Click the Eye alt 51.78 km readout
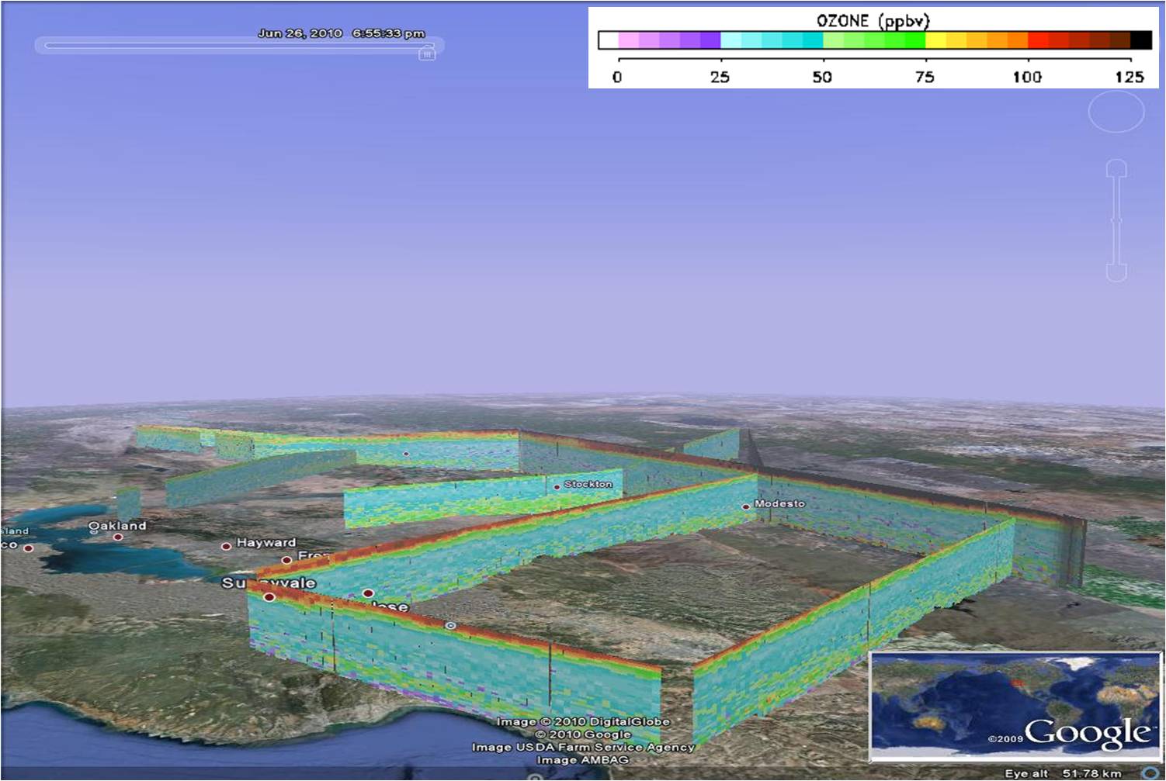The width and height of the screenshot is (1166, 781). click(x=1063, y=773)
